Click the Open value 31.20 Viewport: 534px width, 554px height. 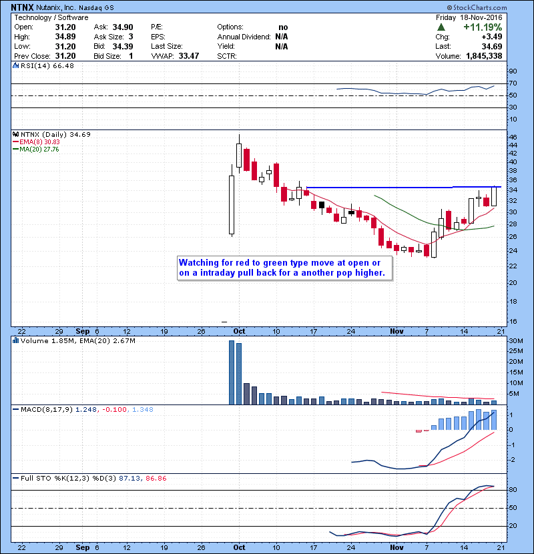click(x=65, y=27)
